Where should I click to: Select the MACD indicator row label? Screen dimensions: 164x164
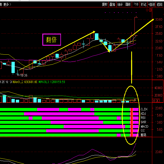[x=144, y=127]
